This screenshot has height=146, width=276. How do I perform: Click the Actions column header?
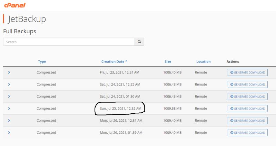[x=233, y=61]
